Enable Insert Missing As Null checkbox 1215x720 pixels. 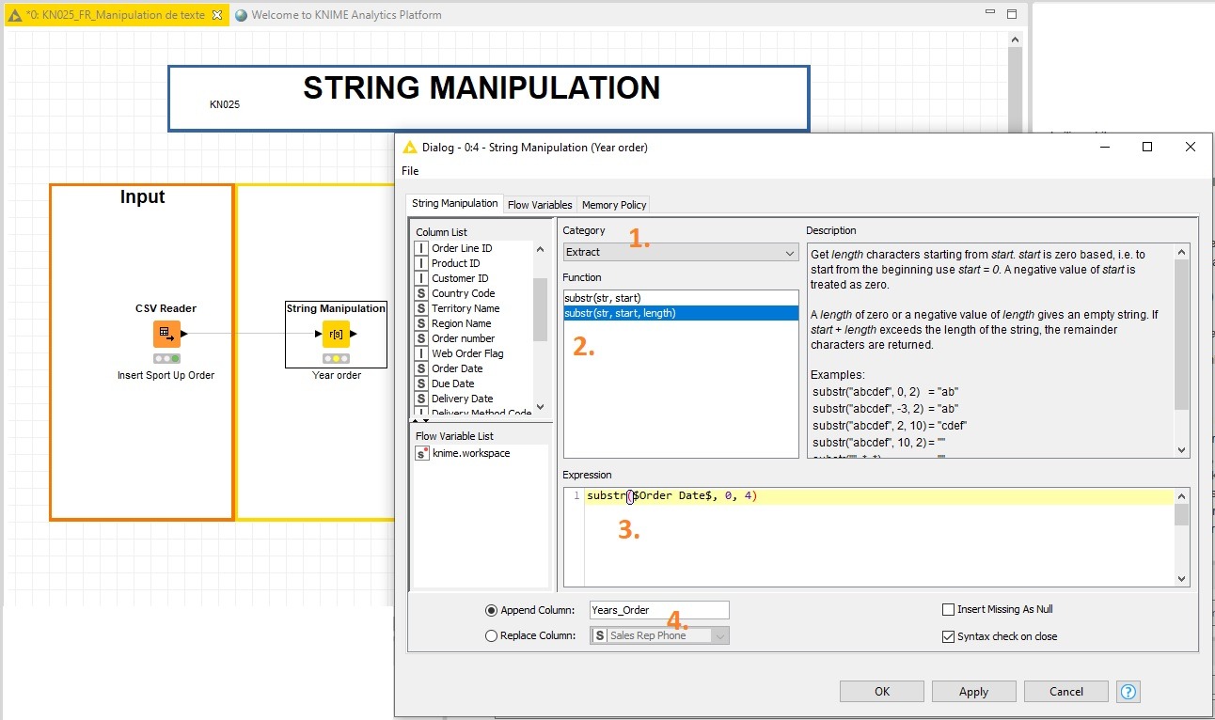pyautogui.click(x=948, y=609)
